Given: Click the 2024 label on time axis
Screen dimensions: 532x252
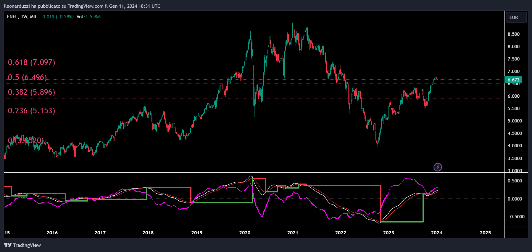Looking at the screenshot, I should [437, 233].
